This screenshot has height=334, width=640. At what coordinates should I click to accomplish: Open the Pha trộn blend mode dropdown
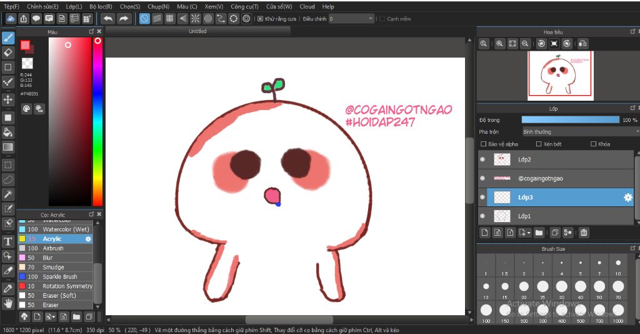tap(579, 132)
